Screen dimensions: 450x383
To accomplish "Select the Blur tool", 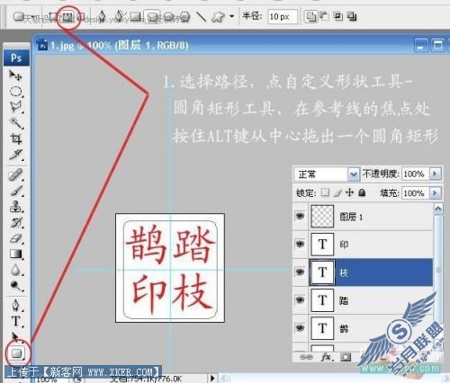I will click(16, 270).
